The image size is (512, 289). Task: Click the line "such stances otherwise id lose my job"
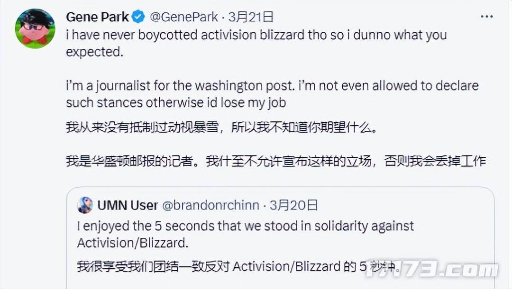[x=176, y=102]
